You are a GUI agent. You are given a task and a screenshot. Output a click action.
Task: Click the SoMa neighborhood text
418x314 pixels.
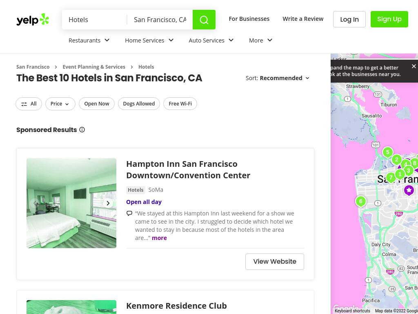point(156,190)
